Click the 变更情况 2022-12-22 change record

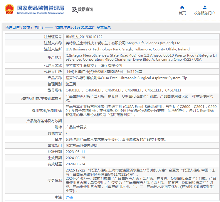tap(140, 172)
